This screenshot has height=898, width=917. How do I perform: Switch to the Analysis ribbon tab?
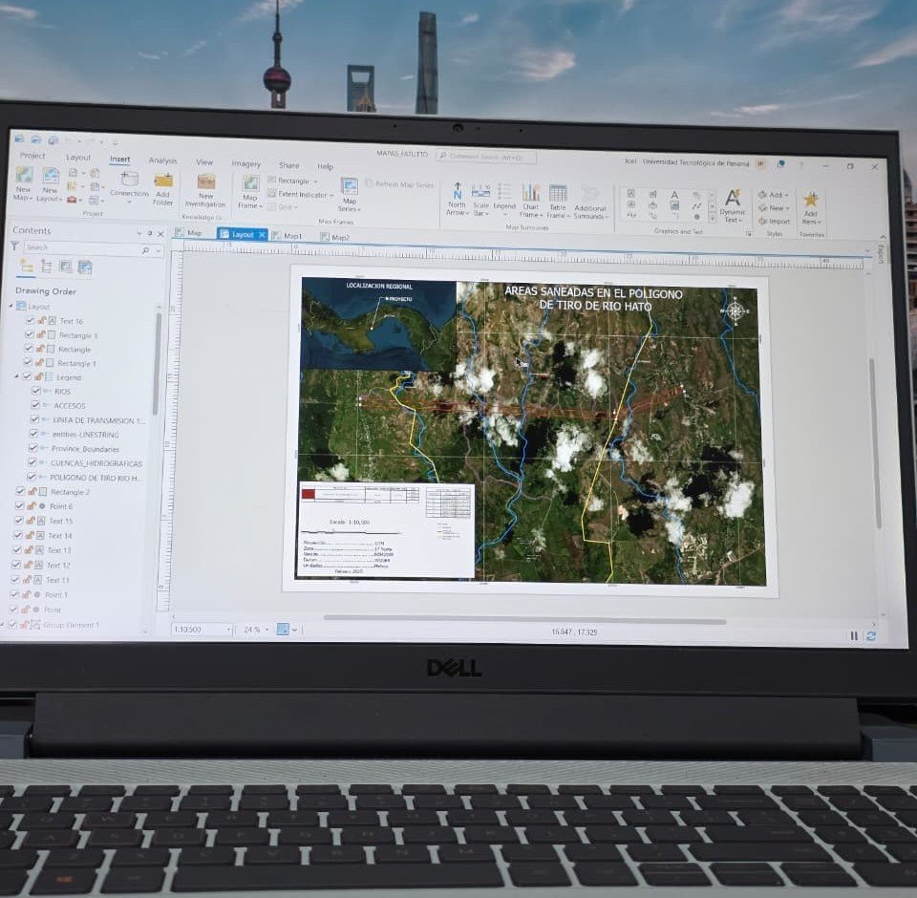pyautogui.click(x=162, y=160)
